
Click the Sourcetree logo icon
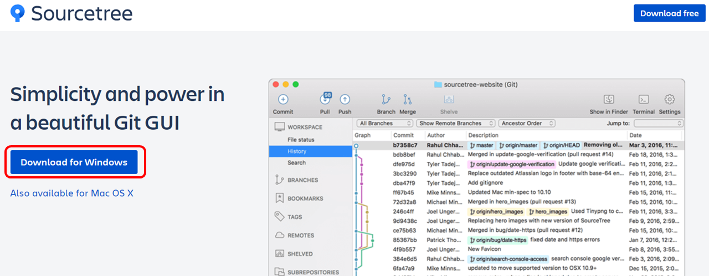tap(18, 13)
